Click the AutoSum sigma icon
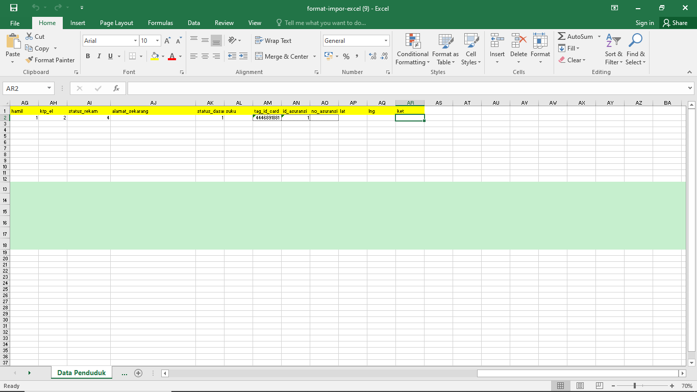Image resolution: width=697 pixels, height=392 pixels. point(562,37)
